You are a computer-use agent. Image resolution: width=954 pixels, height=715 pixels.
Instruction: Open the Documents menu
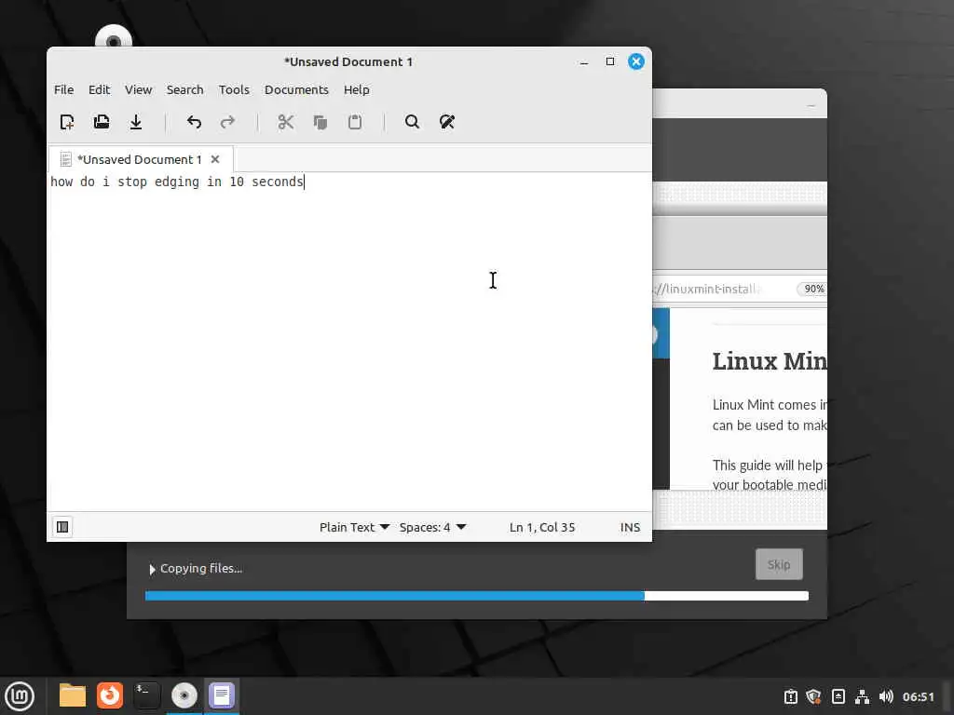coord(296,90)
